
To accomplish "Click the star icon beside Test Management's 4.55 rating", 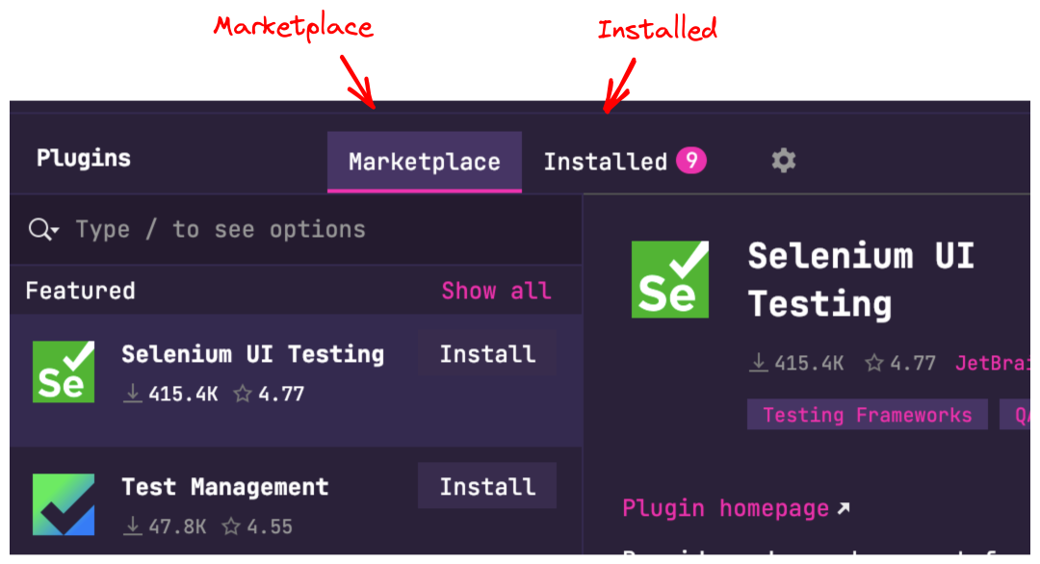I will click(230, 526).
